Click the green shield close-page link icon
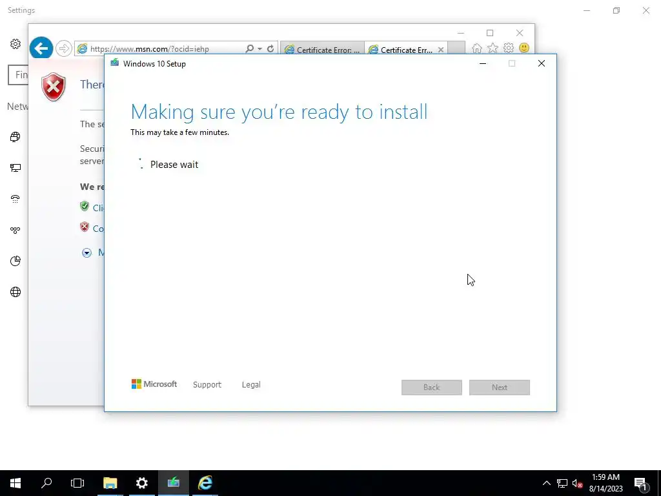661x496 pixels. click(x=85, y=206)
